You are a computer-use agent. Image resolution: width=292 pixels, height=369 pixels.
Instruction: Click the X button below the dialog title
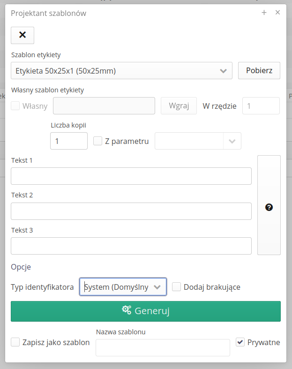tap(22, 35)
